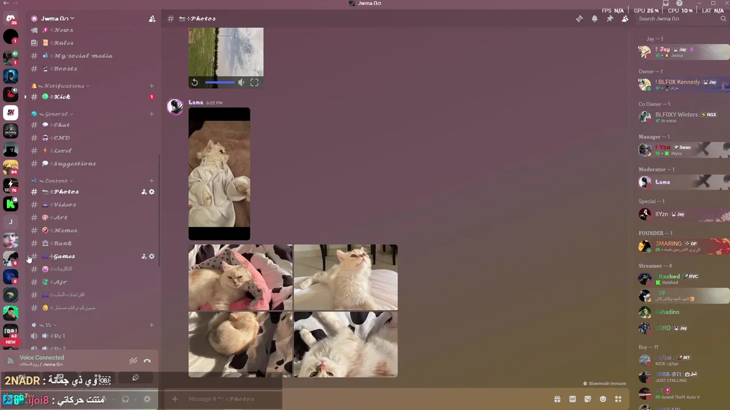Open Direct Messages Discord home icon
Image resolution: width=730 pixels, height=410 pixels.
(x=10, y=19)
